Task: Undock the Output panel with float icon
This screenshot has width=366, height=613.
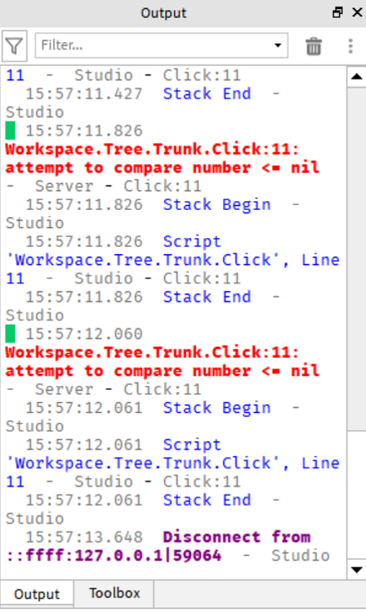Action: [337, 12]
